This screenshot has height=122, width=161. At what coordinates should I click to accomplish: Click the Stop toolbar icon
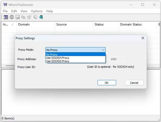point(12,17)
